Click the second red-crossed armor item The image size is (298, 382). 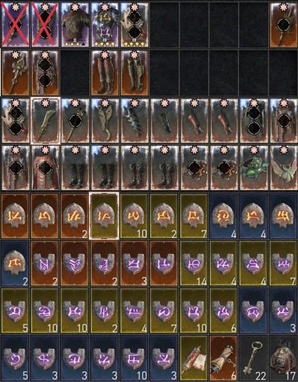click(45, 24)
